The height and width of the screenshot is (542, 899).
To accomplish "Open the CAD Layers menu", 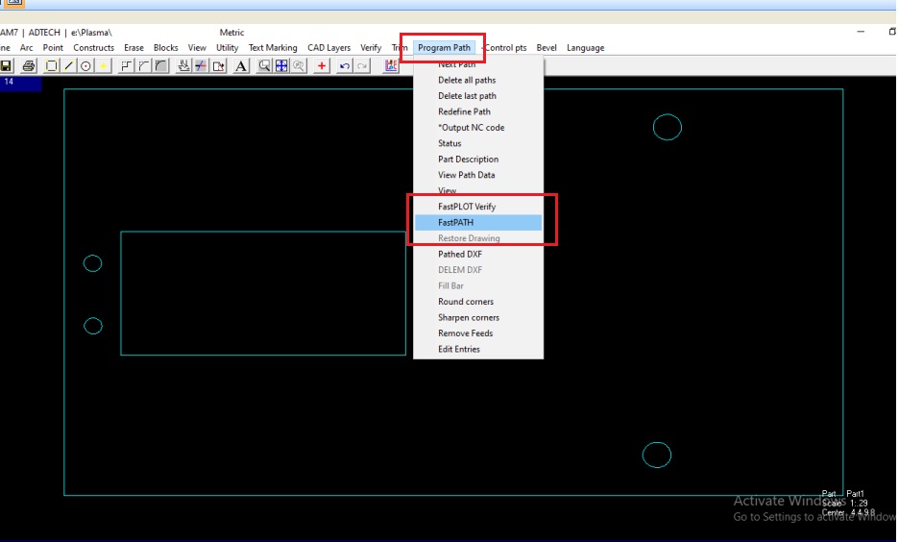I will (x=329, y=48).
